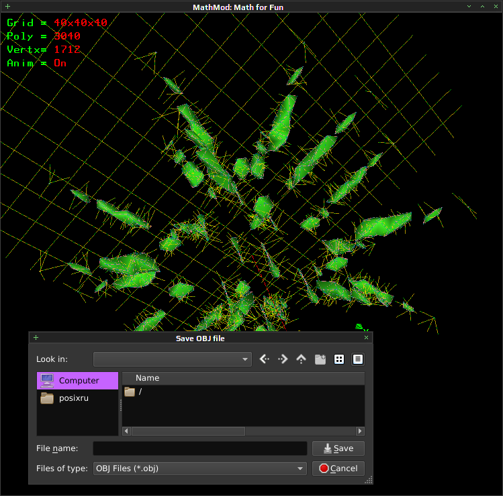The width and height of the screenshot is (503, 496).
Task: Click the Anim = On status text
Action: pos(36,63)
